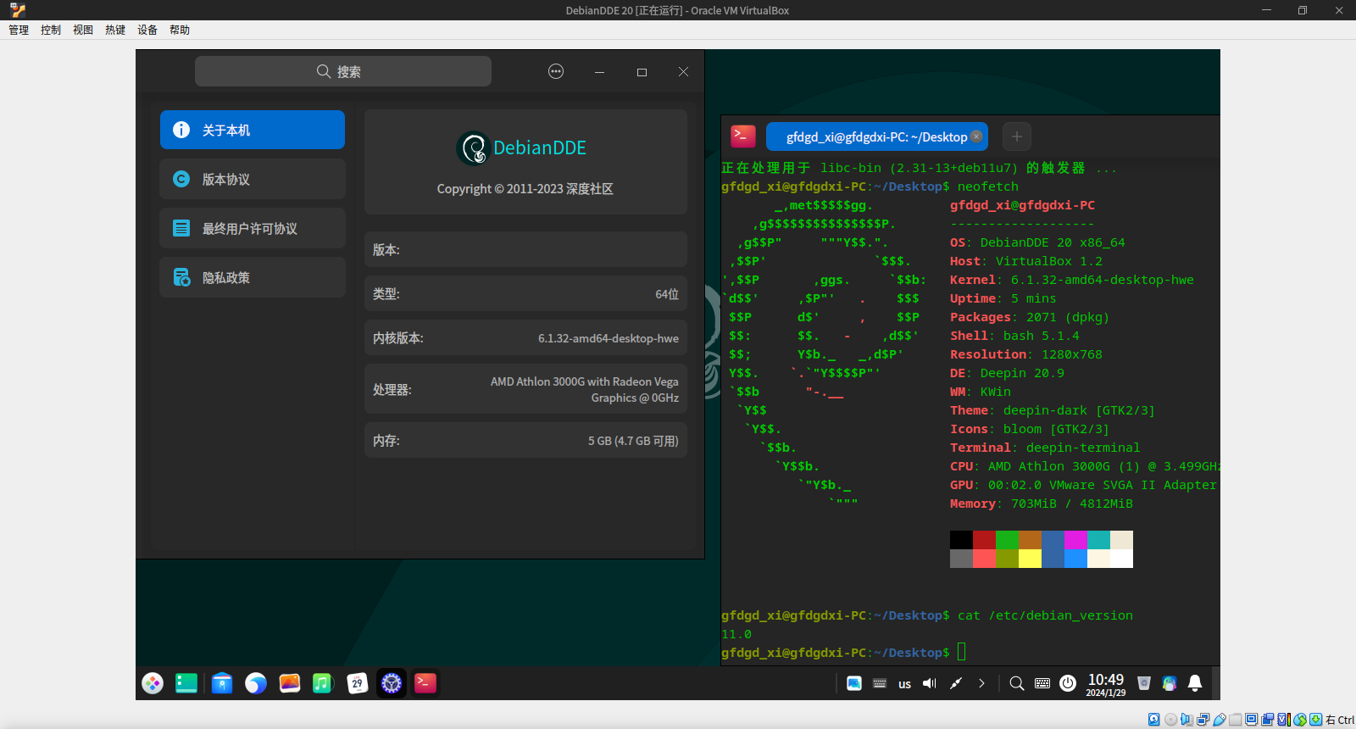Open the power shutdown menu icon
This screenshot has width=1356, height=729.
click(x=1068, y=683)
